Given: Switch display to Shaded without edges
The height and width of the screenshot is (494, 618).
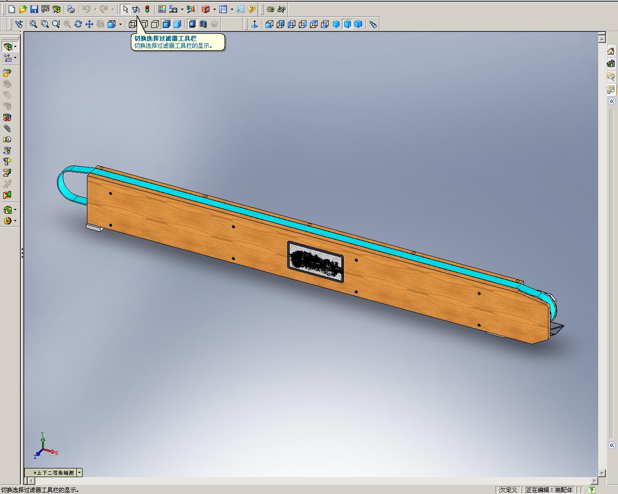Looking at the screenshot, I should coord(177,24).
